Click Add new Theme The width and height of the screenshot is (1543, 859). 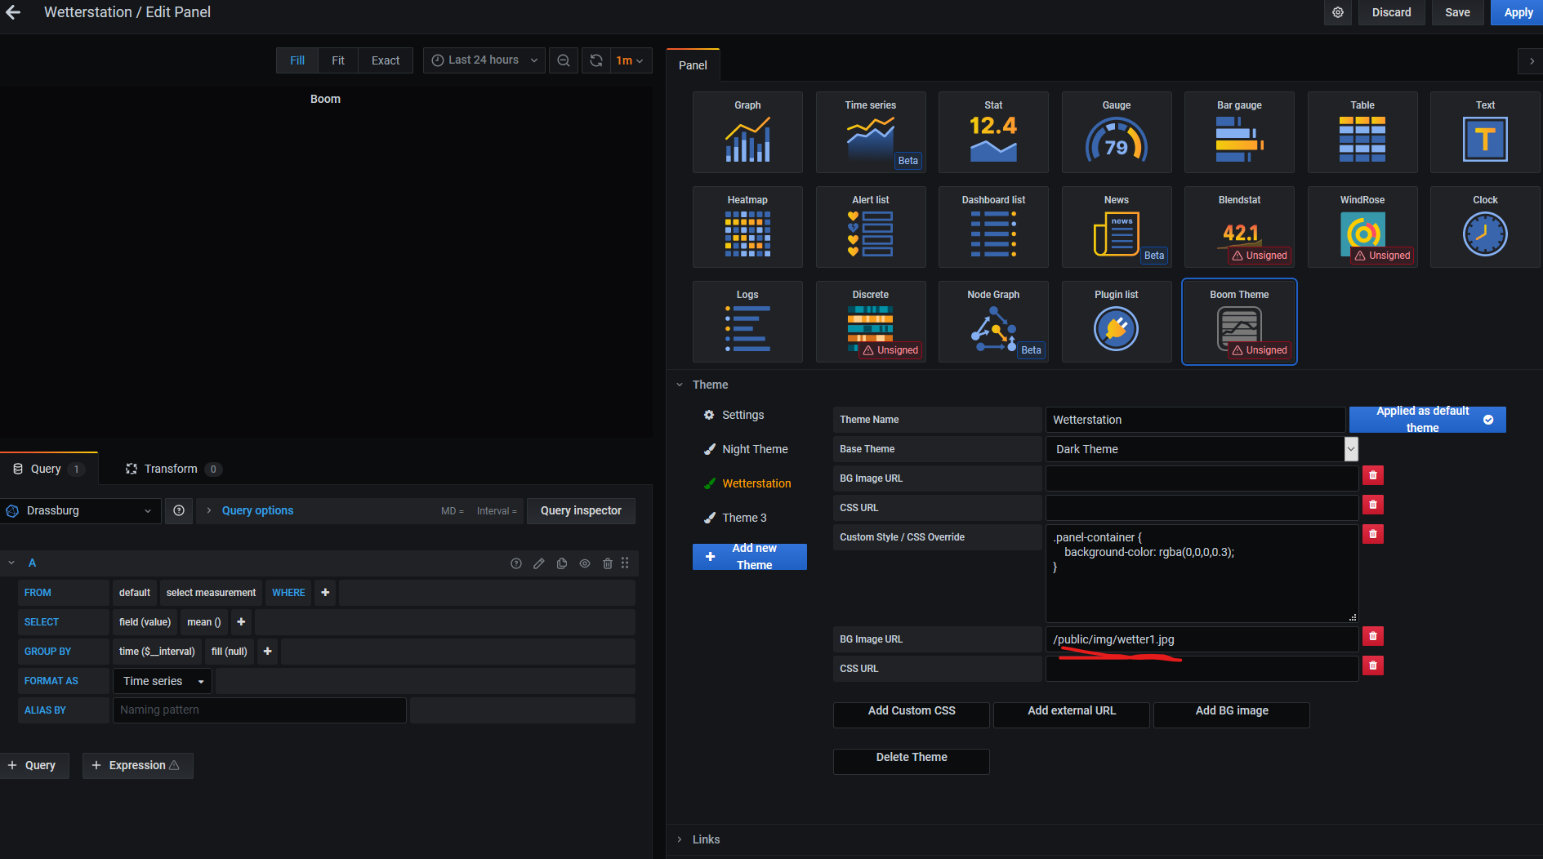750,557
